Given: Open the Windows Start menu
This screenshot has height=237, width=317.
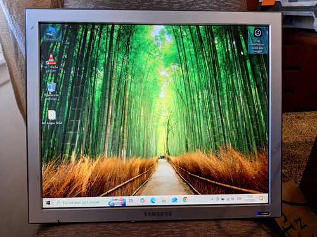Looking at the screenshot, I should point(48,203).
